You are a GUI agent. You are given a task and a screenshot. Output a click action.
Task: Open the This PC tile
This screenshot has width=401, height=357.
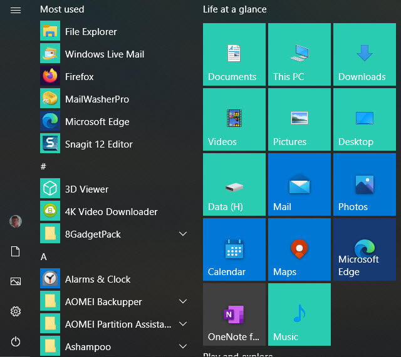click(x=299, y=54)
